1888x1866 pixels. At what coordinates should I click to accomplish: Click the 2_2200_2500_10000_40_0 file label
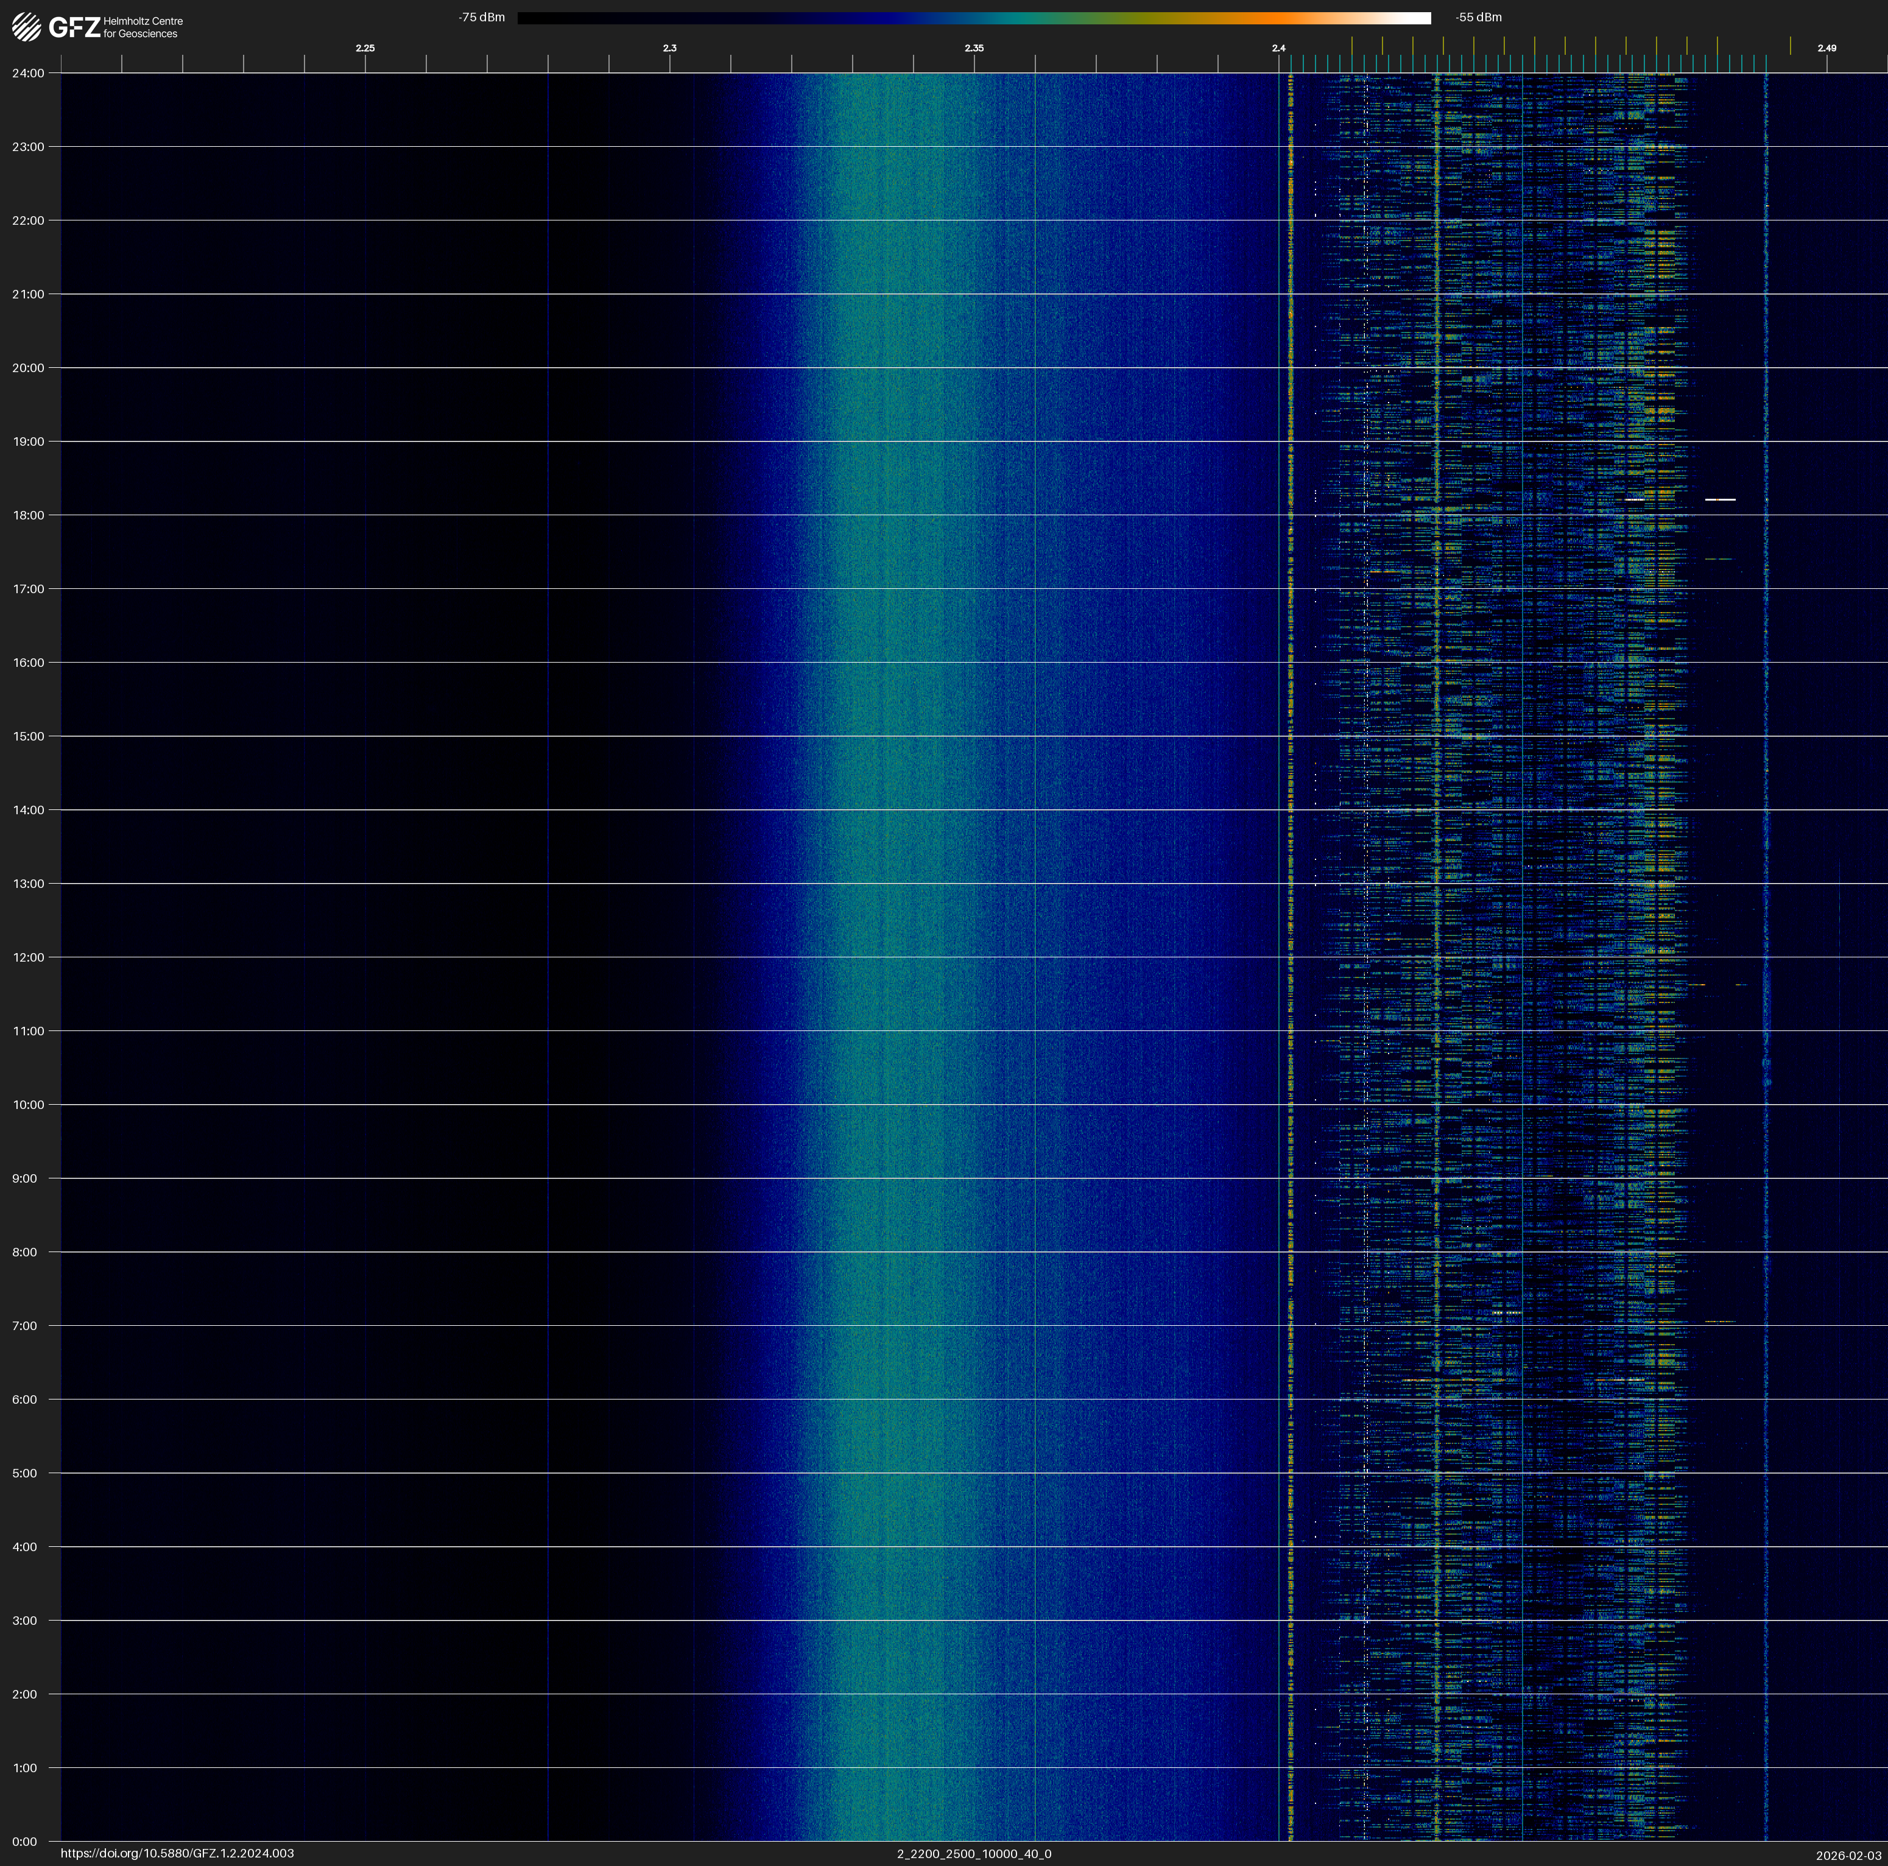[x=973, y=1853]
